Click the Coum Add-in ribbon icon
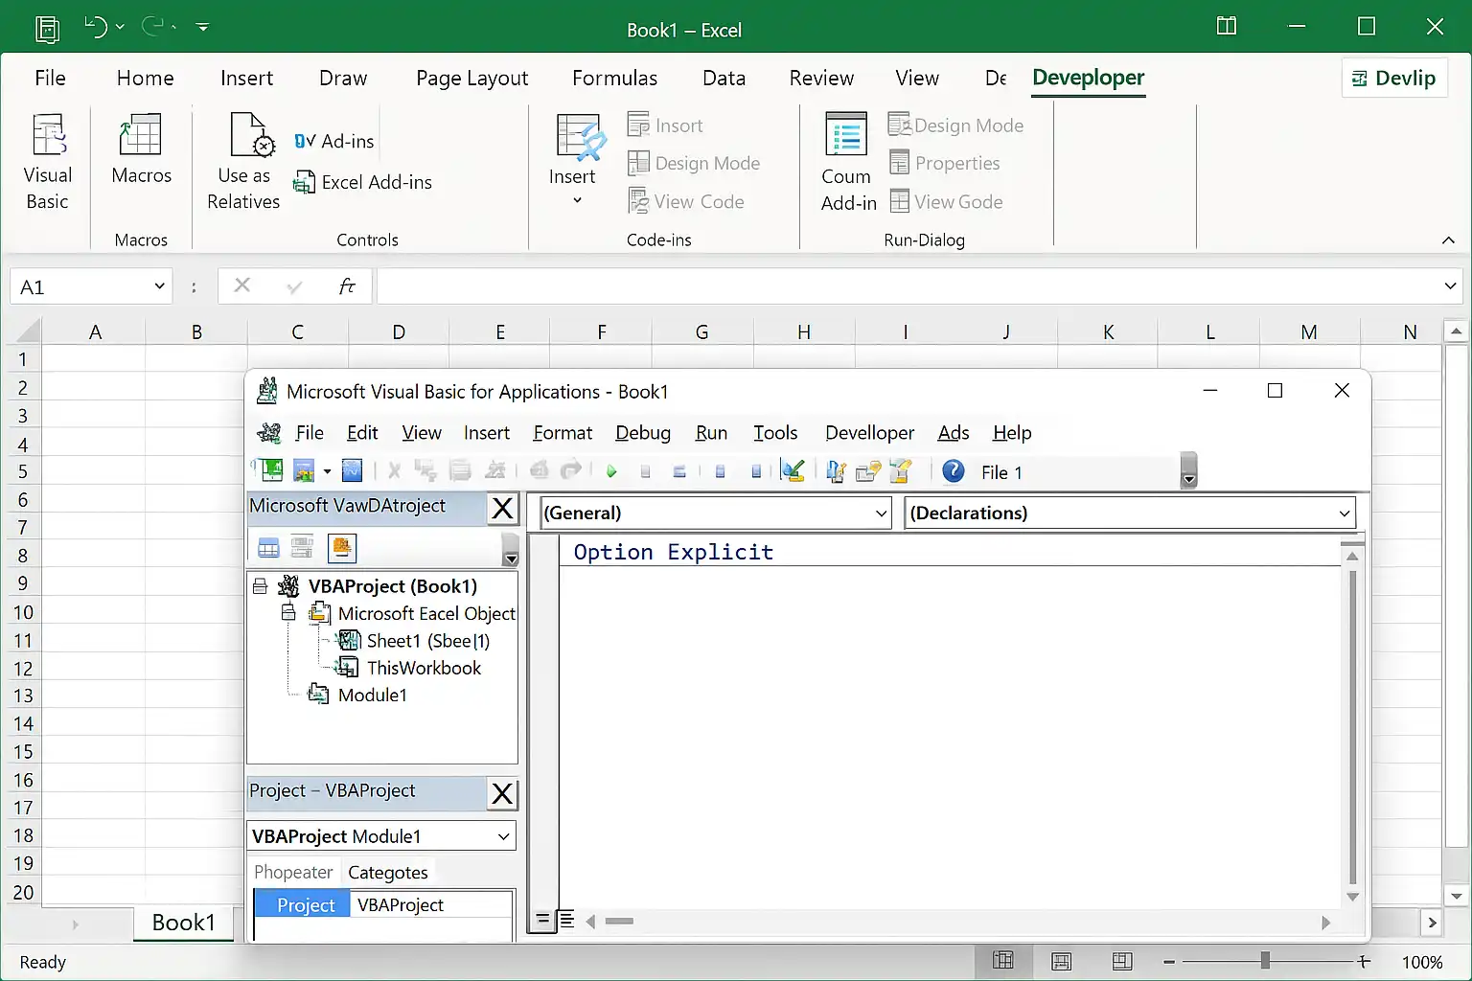1472x981 pixels. coord(847,159)
